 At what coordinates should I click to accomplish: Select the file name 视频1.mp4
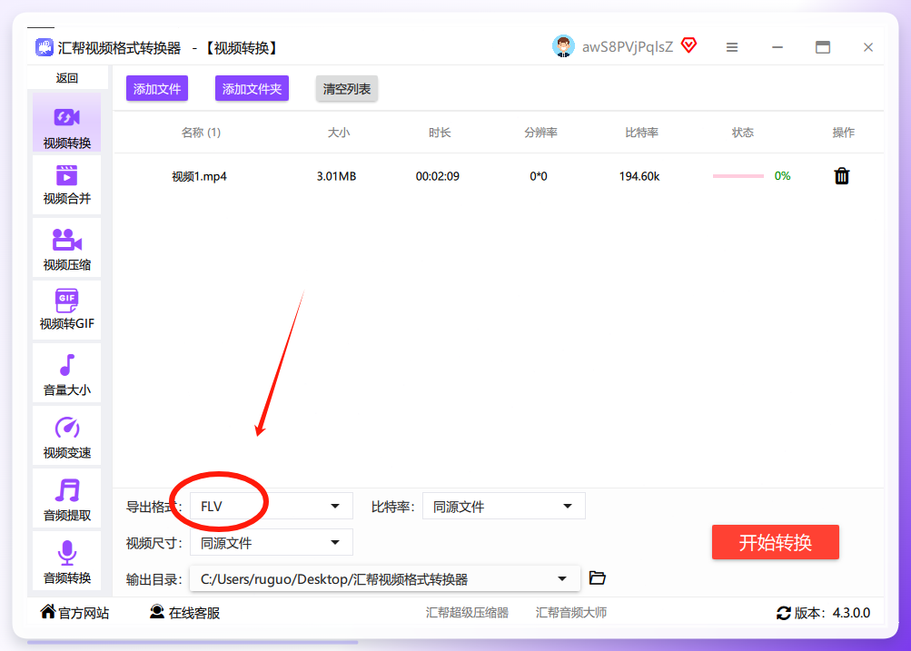pyautogui.click(x=199, y=176)
